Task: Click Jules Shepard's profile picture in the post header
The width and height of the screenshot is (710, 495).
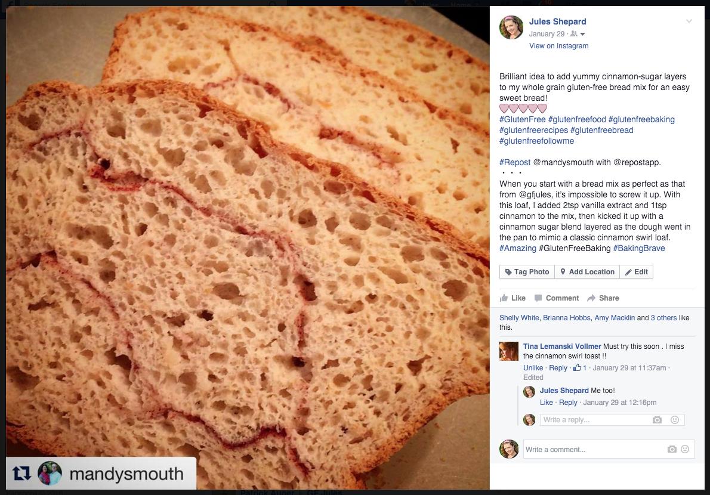Action: coord(511,27)
